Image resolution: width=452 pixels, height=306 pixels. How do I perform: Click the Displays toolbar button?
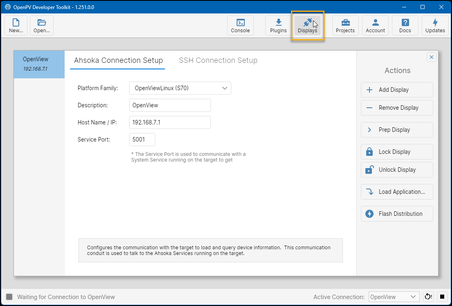pos(308,26)
